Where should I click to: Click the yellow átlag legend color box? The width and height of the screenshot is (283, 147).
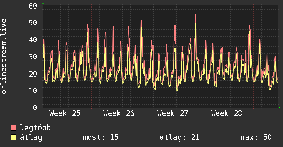(13, 137)
